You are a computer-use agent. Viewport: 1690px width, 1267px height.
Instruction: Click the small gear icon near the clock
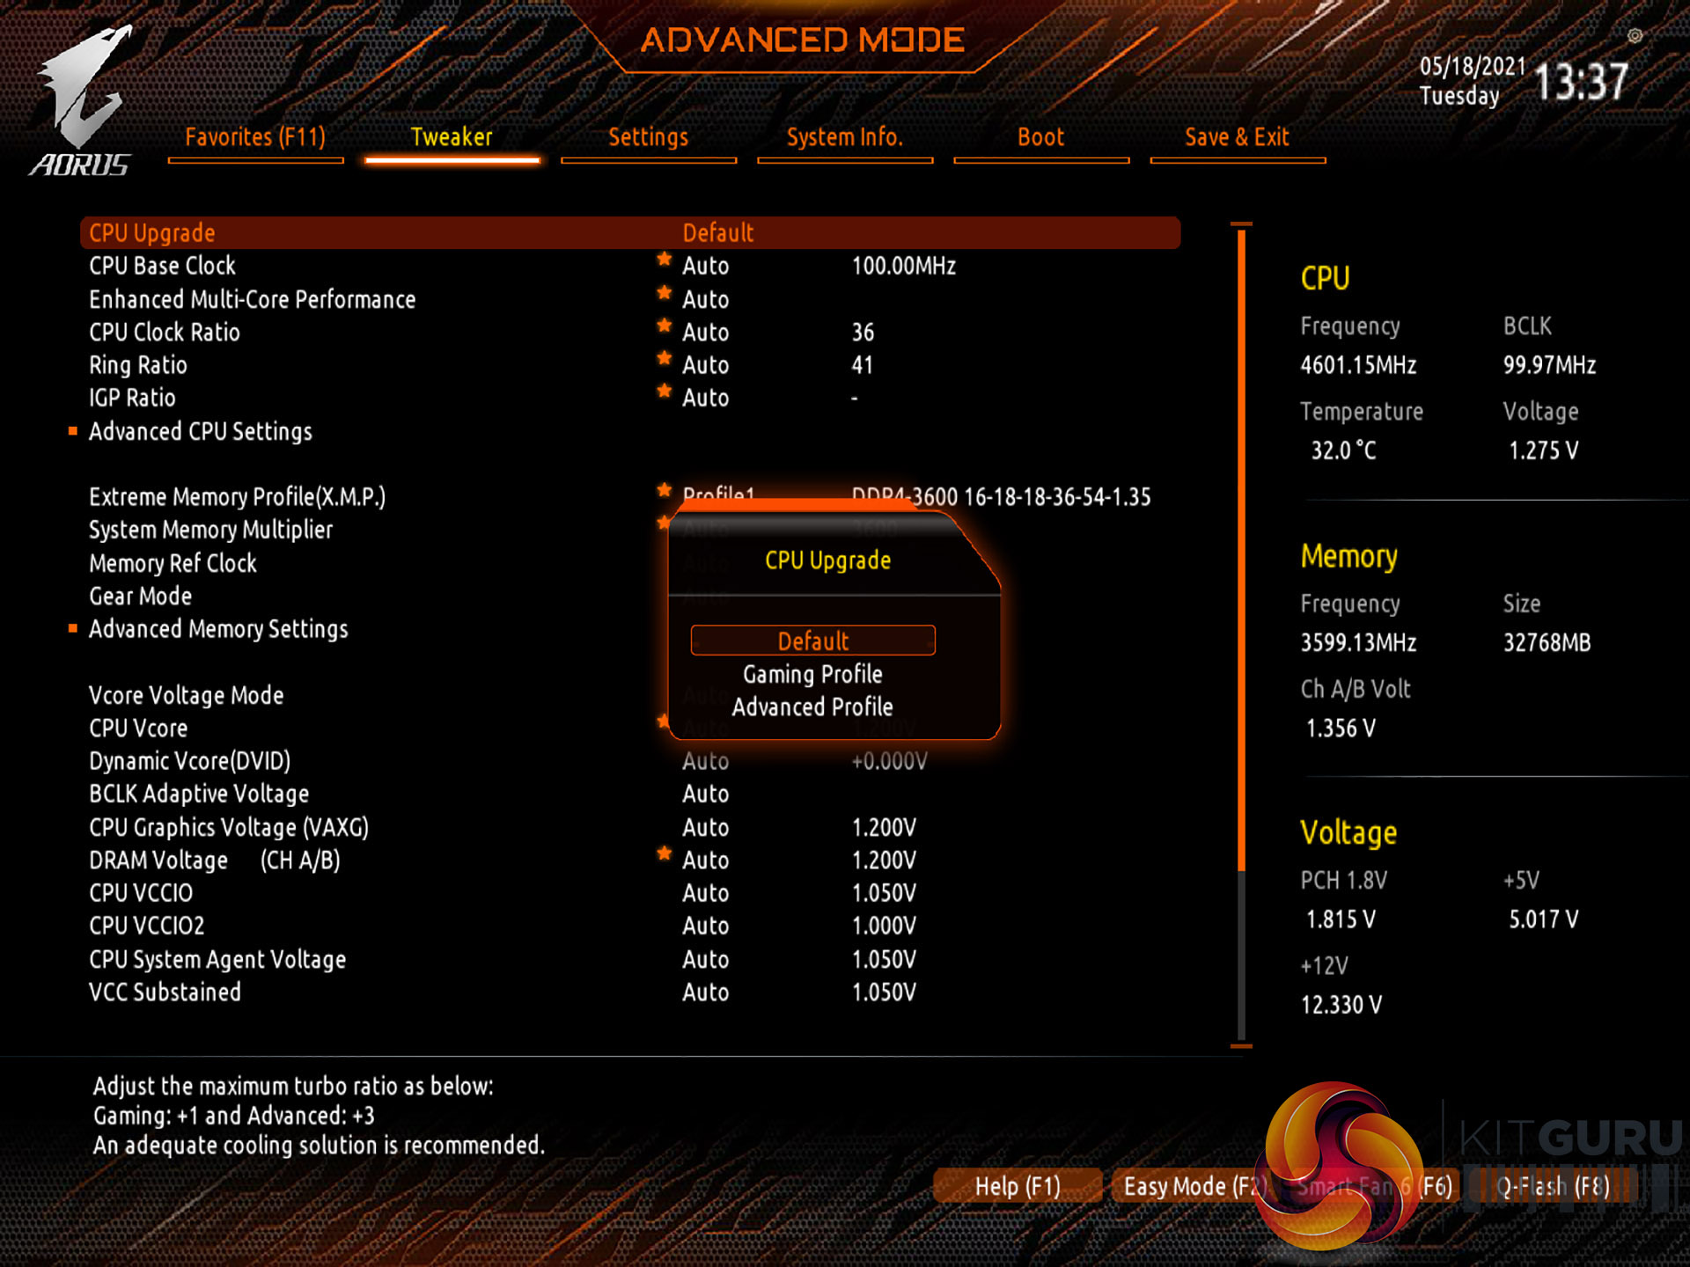[1635, 36]
